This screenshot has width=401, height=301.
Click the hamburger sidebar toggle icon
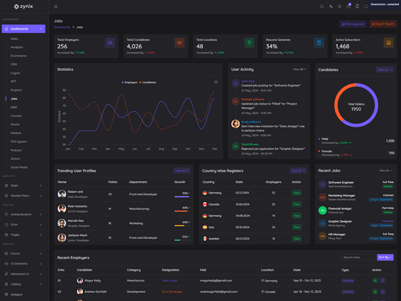pyautogui.click(x=56, y=7)
